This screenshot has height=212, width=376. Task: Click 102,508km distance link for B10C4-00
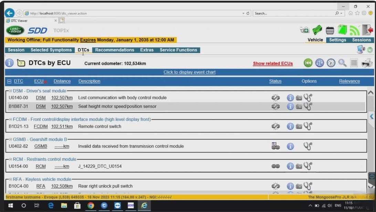(62, 186)
